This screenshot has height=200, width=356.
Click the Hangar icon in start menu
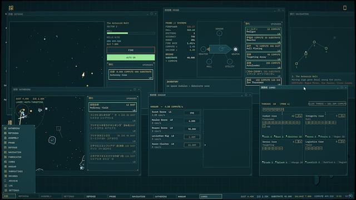(6, 167)
